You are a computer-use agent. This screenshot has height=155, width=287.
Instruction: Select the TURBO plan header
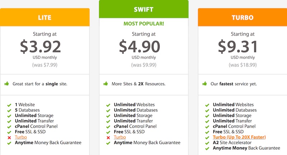(x=243, y=17)
